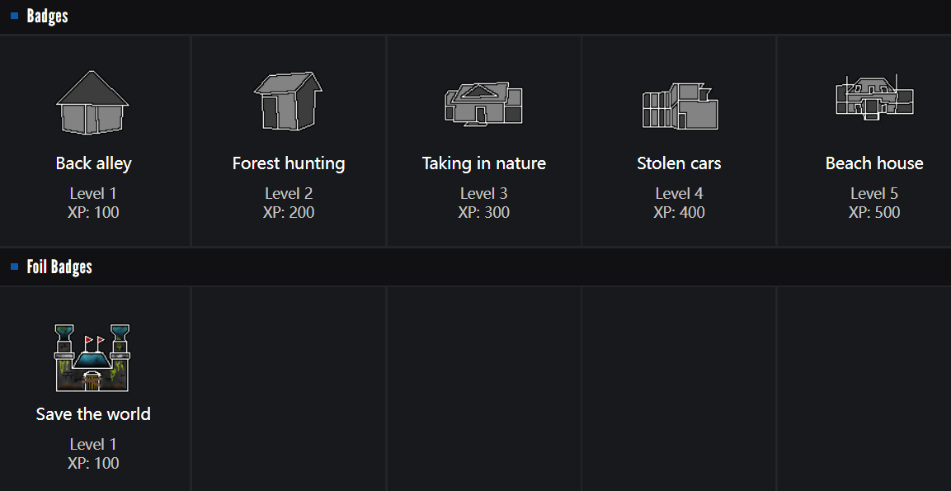Viewport: 951px width, 491px height.
Task: Collapse the Badges section header
Action: point(48,17)
